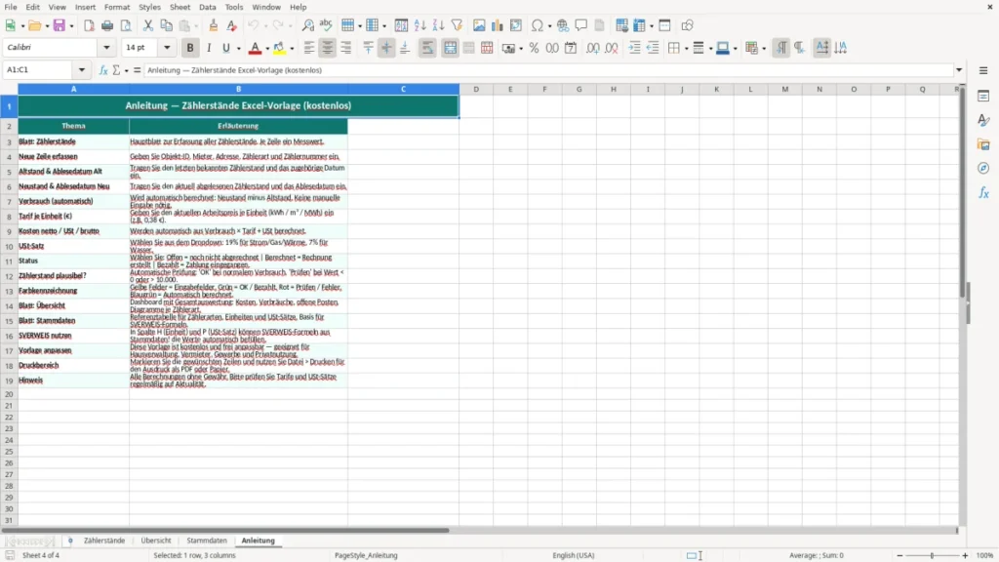Toggle Bold formatting

click(190, 48)
